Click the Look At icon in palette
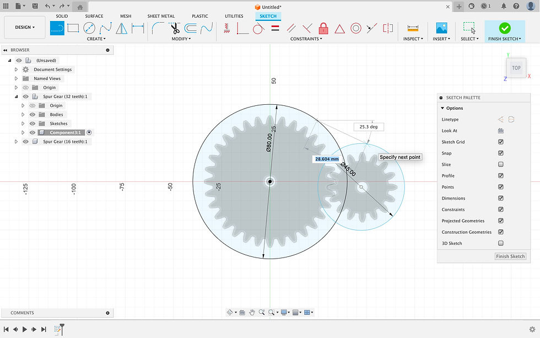Viewport: 540px width, 338px height. click(500, 131)
